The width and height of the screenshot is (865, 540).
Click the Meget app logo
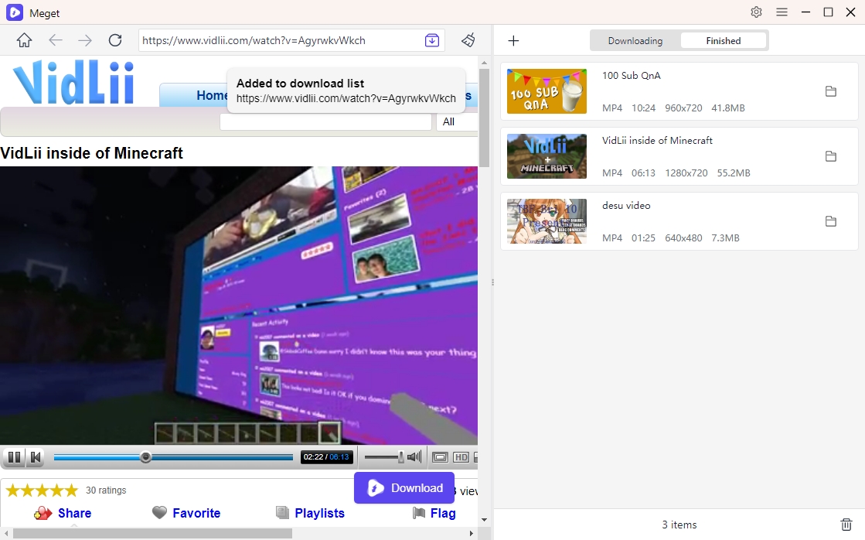[x=15, y=12]
